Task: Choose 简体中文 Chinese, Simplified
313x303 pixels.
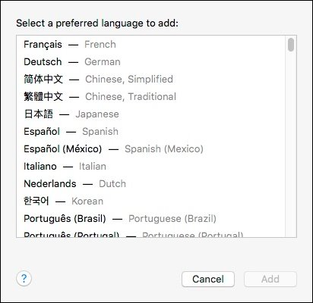Action: tap(151, 80)
